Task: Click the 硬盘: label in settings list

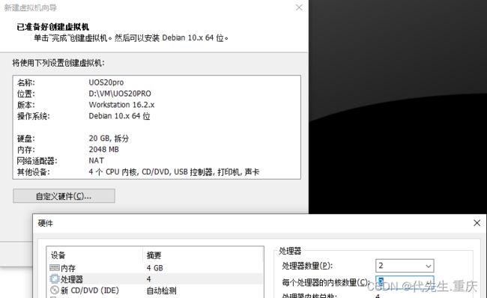Action: point(25,139)
